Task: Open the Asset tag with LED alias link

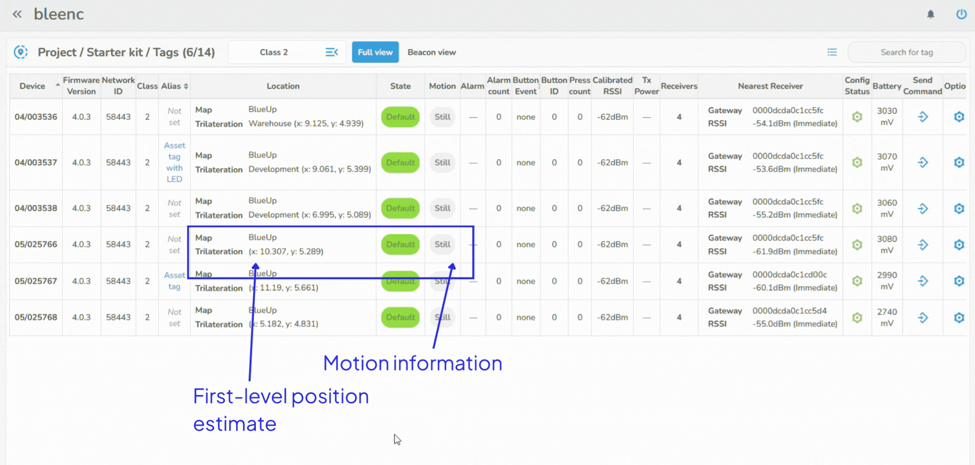Action: pyautogui.click(x=174, y=162)
